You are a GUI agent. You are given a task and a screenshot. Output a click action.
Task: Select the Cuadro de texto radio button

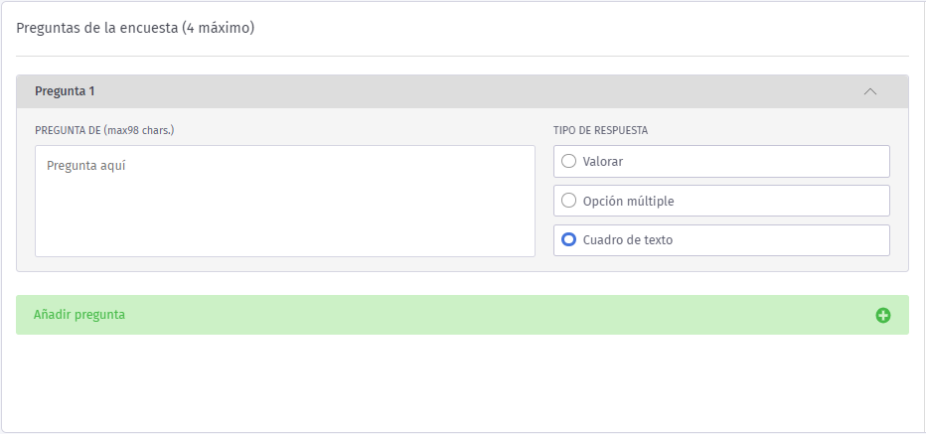pyautogui.click(x=568, y=239)
